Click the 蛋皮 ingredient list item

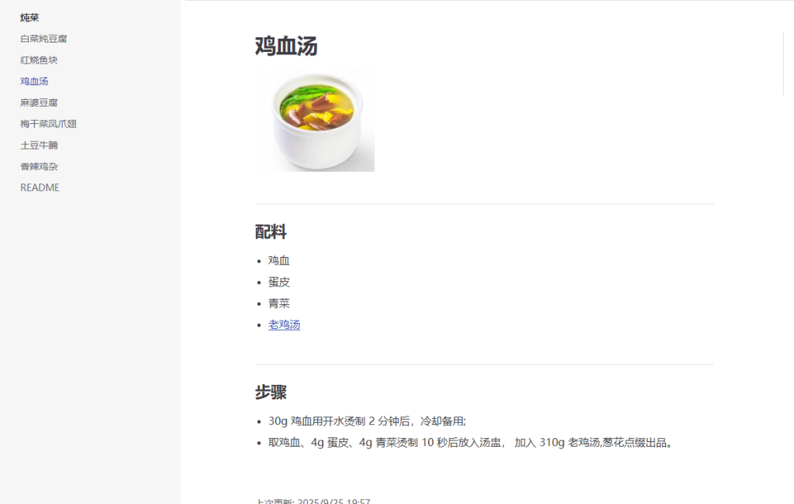tap(279, 282)
